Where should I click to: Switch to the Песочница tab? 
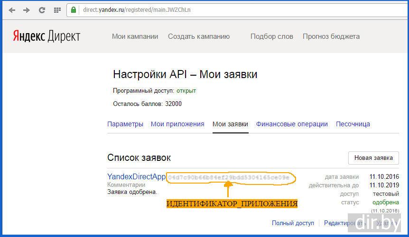coord(353,124)
